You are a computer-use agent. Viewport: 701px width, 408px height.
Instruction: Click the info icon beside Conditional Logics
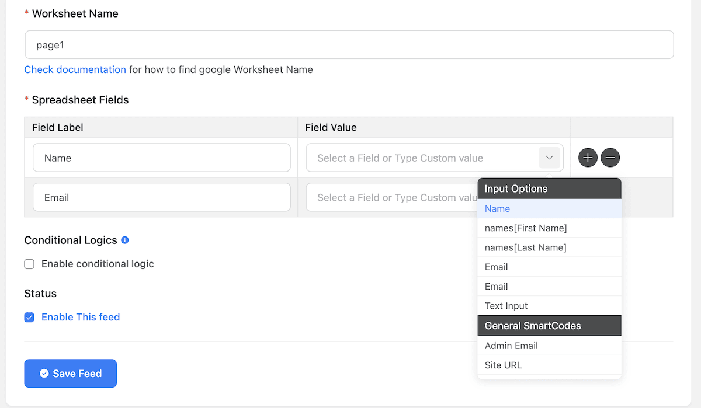[124, 240]
